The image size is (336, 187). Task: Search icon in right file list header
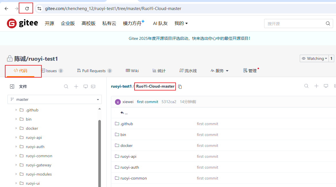[x=306, y=86]
